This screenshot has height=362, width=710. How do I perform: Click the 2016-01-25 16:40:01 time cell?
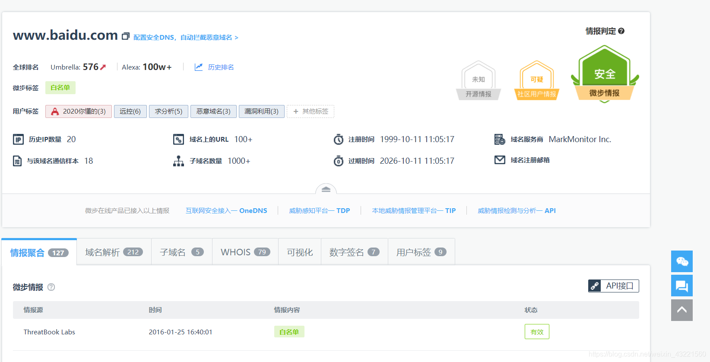(x=181, y=332)
